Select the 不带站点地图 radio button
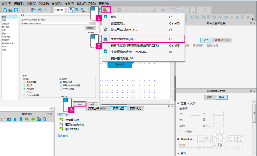This screenshot has width=257, height=156. tap(61, 89)
